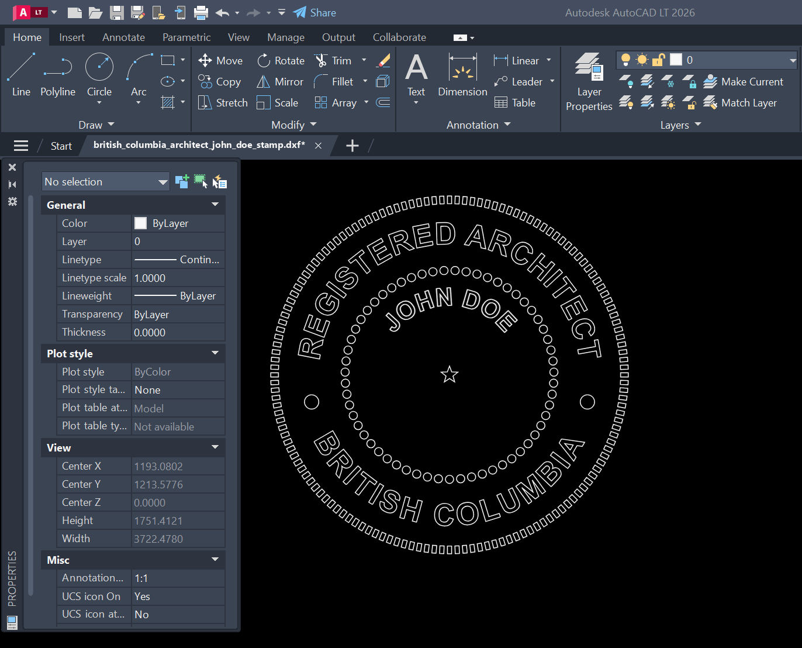Click the Move tool
Viewport: 802px width, 648px height.
pyautogui.click(x=220, y=60)
